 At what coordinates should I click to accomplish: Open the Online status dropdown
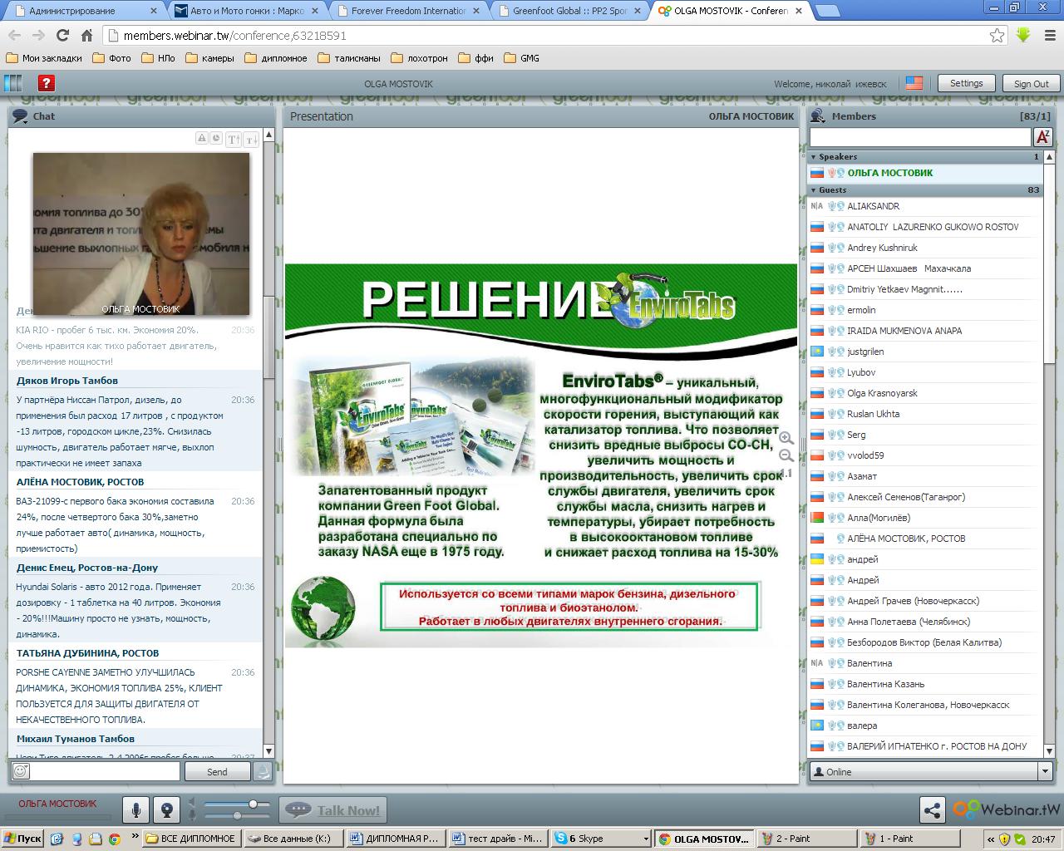pyautogui.click(x=1045, y=771)
